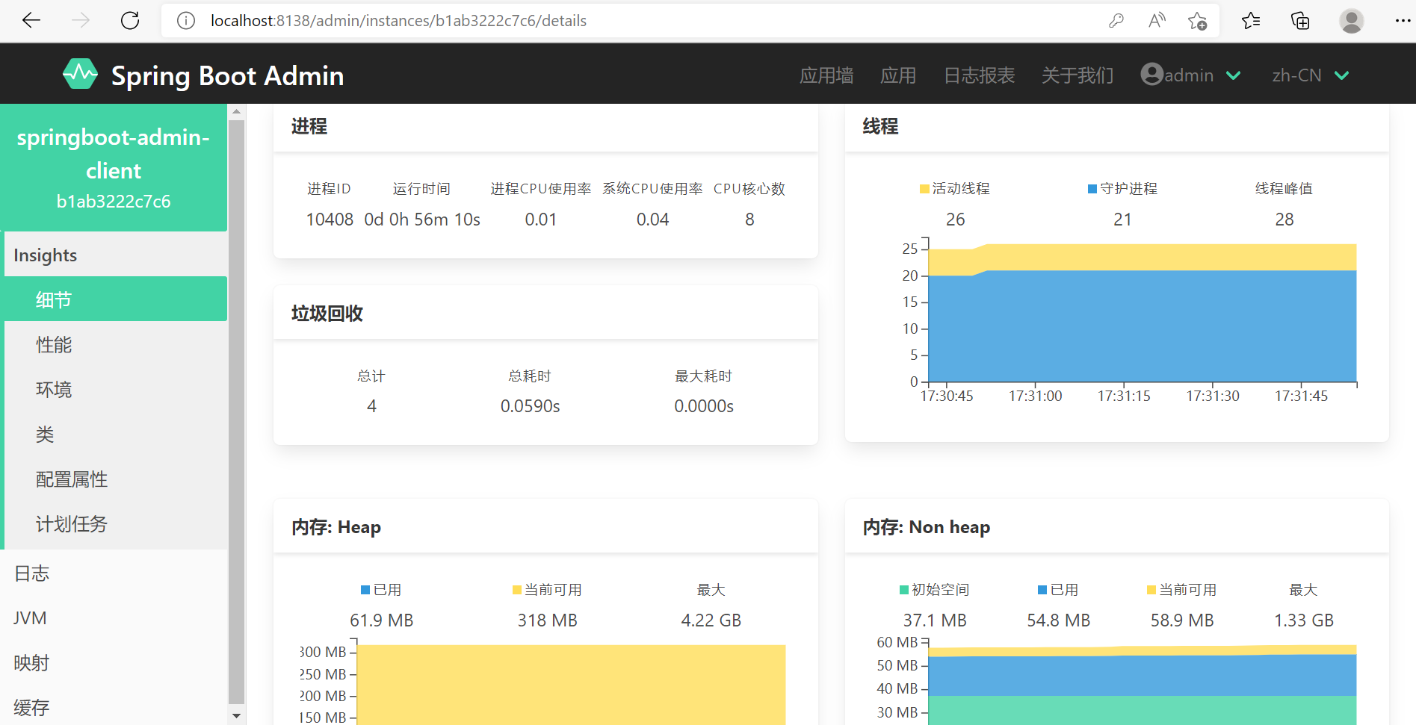Open 日志报表 in top navigation
This screenshot has width=1416, height=725.
(979, 75)
